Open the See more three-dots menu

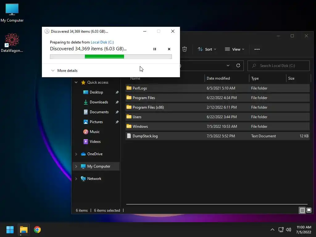pyautogui.click(x=257, y=49)
